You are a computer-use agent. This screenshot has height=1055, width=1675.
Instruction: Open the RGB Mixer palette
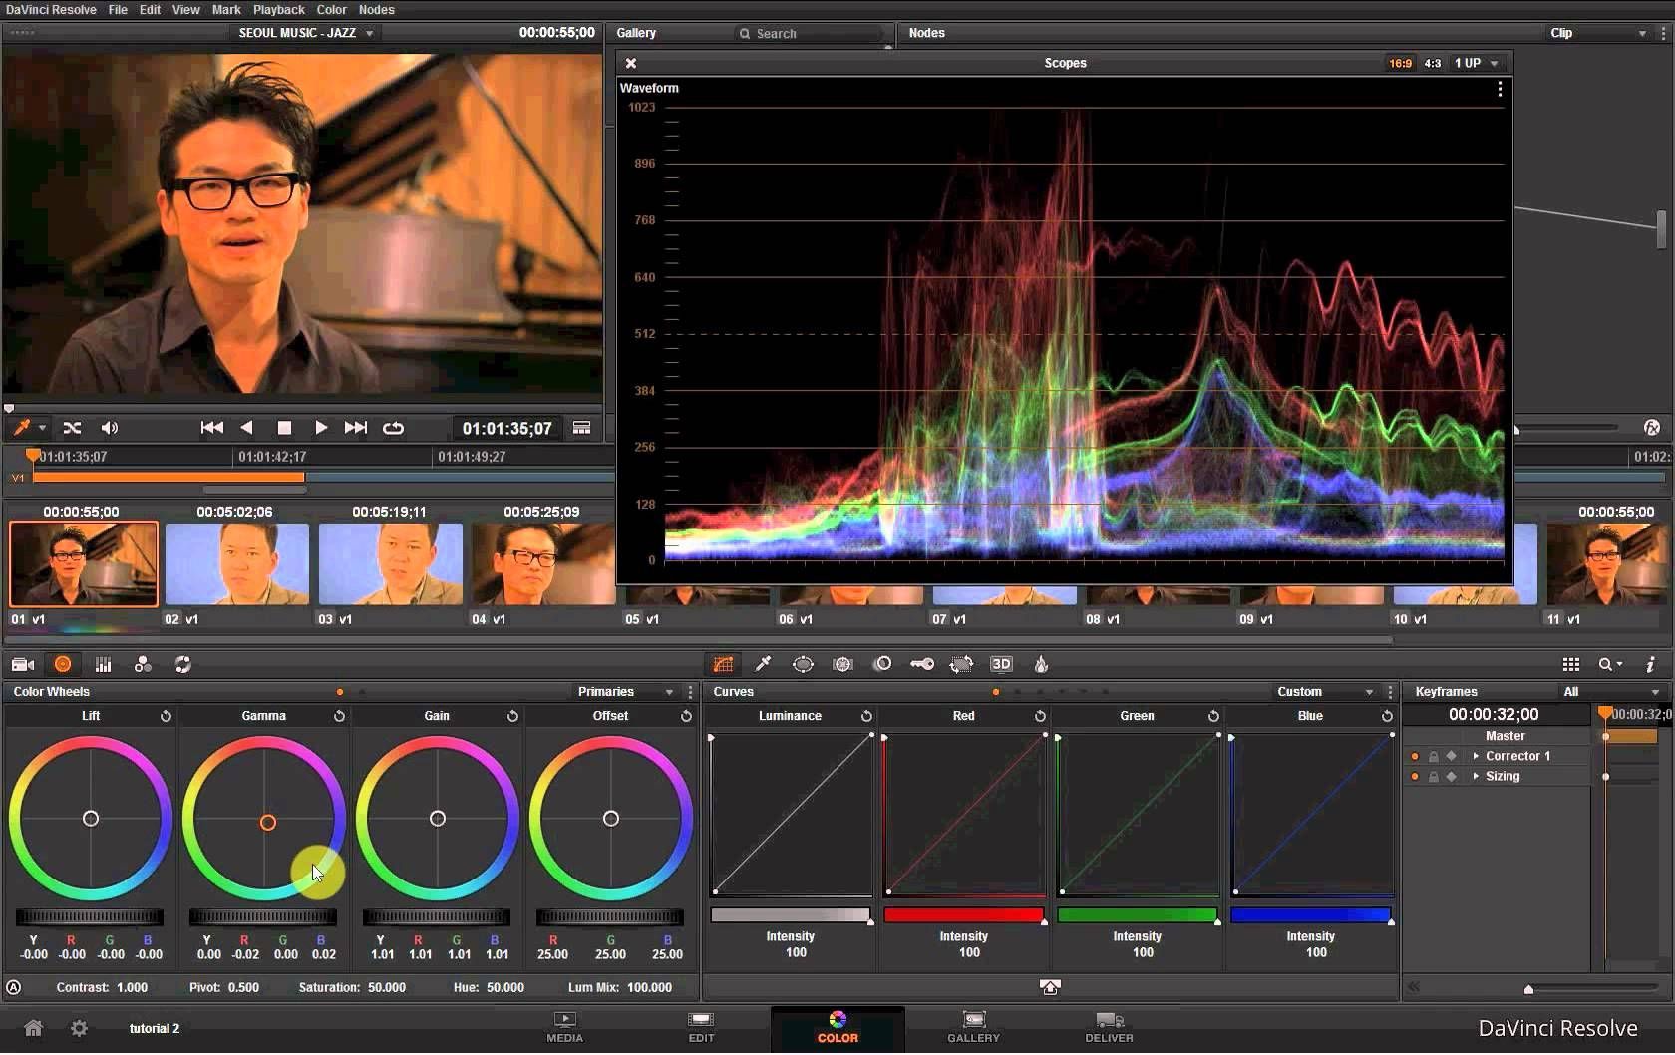pyautogui.click(x=103, y=664)
